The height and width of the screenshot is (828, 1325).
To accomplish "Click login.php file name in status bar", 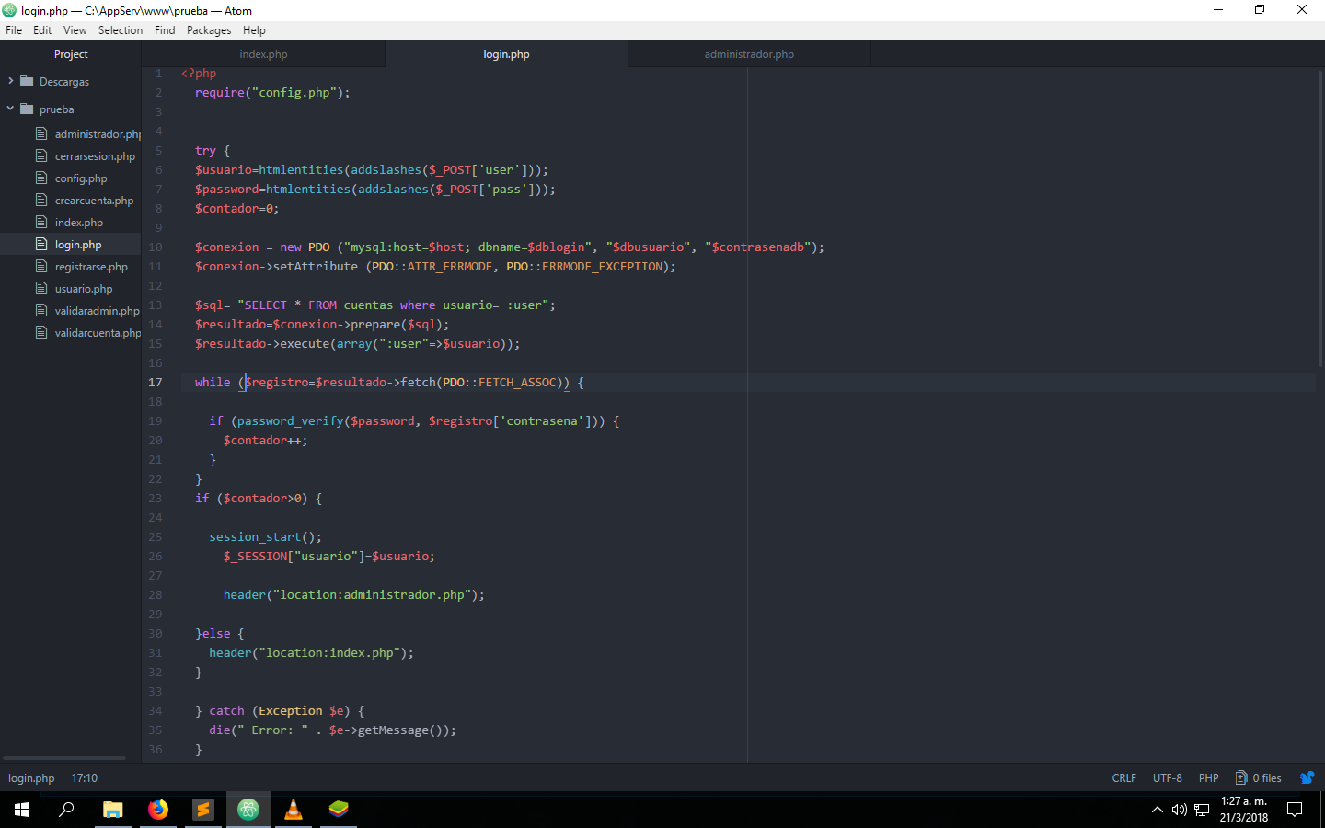I will pos(31,778).
